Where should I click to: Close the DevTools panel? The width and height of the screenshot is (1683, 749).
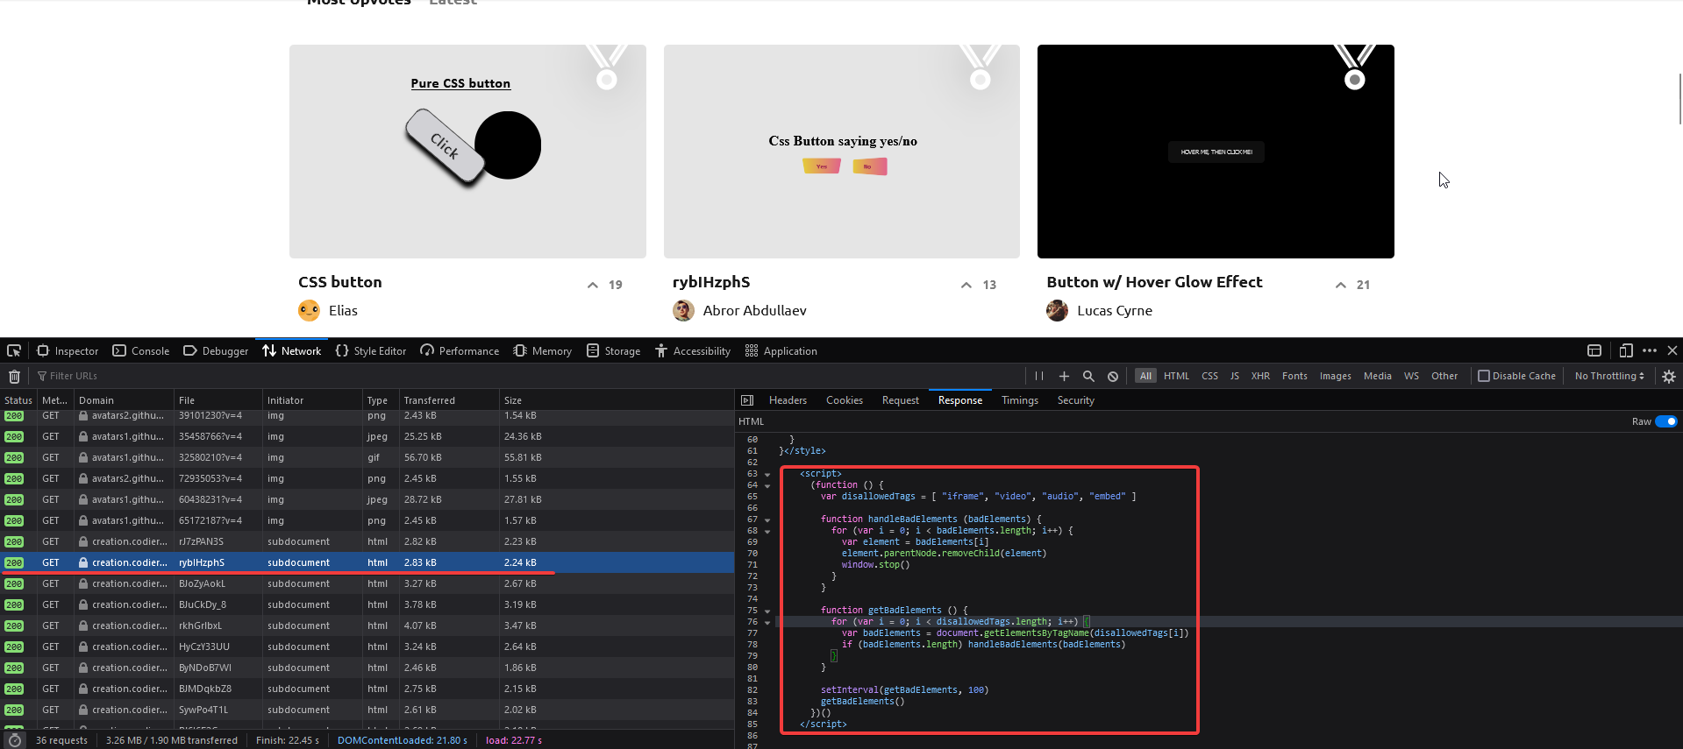click(x=1672, y=350)
